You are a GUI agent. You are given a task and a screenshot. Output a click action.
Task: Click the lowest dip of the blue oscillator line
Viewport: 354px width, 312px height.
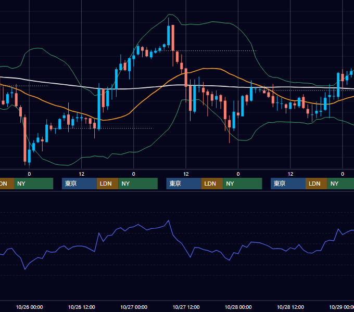[25, 269]
